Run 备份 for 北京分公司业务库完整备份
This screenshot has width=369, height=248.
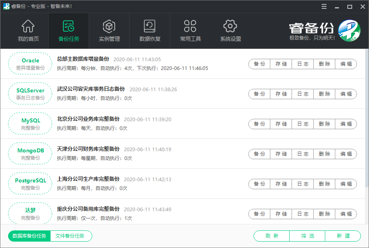(260, 124)
